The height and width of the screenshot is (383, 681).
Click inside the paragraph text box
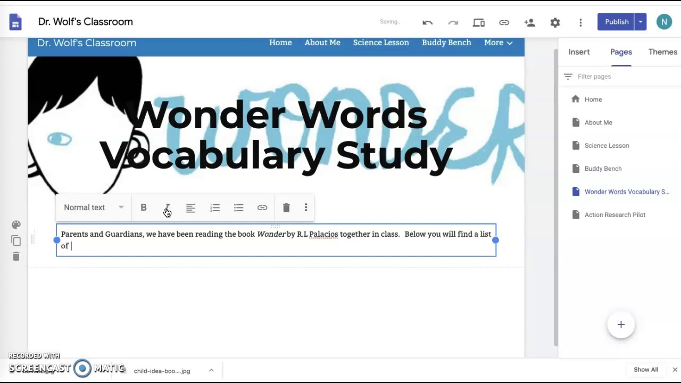point(276,240)
